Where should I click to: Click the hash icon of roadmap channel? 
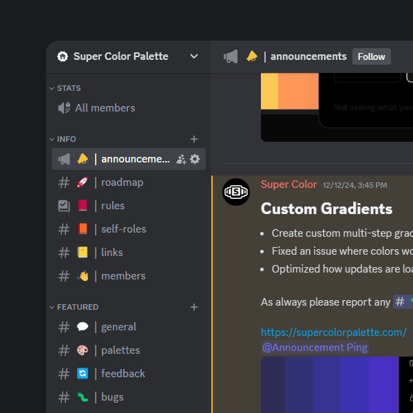coord(64,182)
